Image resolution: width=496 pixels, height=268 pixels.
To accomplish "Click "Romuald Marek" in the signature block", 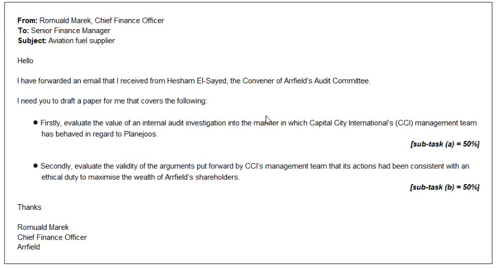I will [43, 228].
